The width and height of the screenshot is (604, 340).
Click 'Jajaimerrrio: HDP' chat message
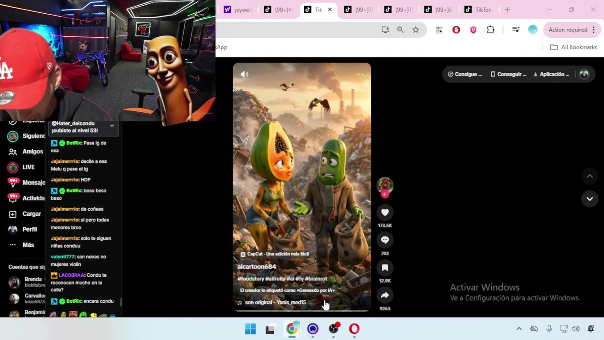(71, 180)
